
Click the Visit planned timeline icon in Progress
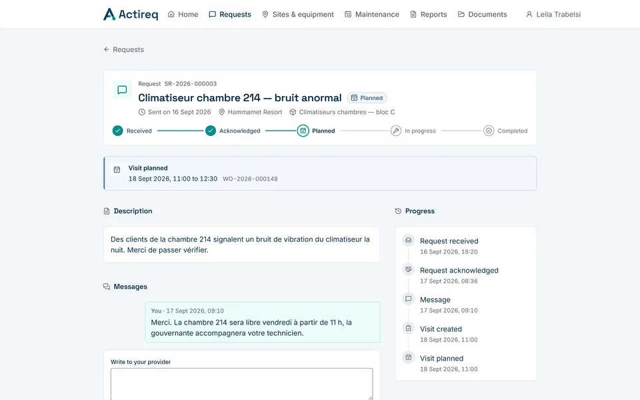(408, 357)
